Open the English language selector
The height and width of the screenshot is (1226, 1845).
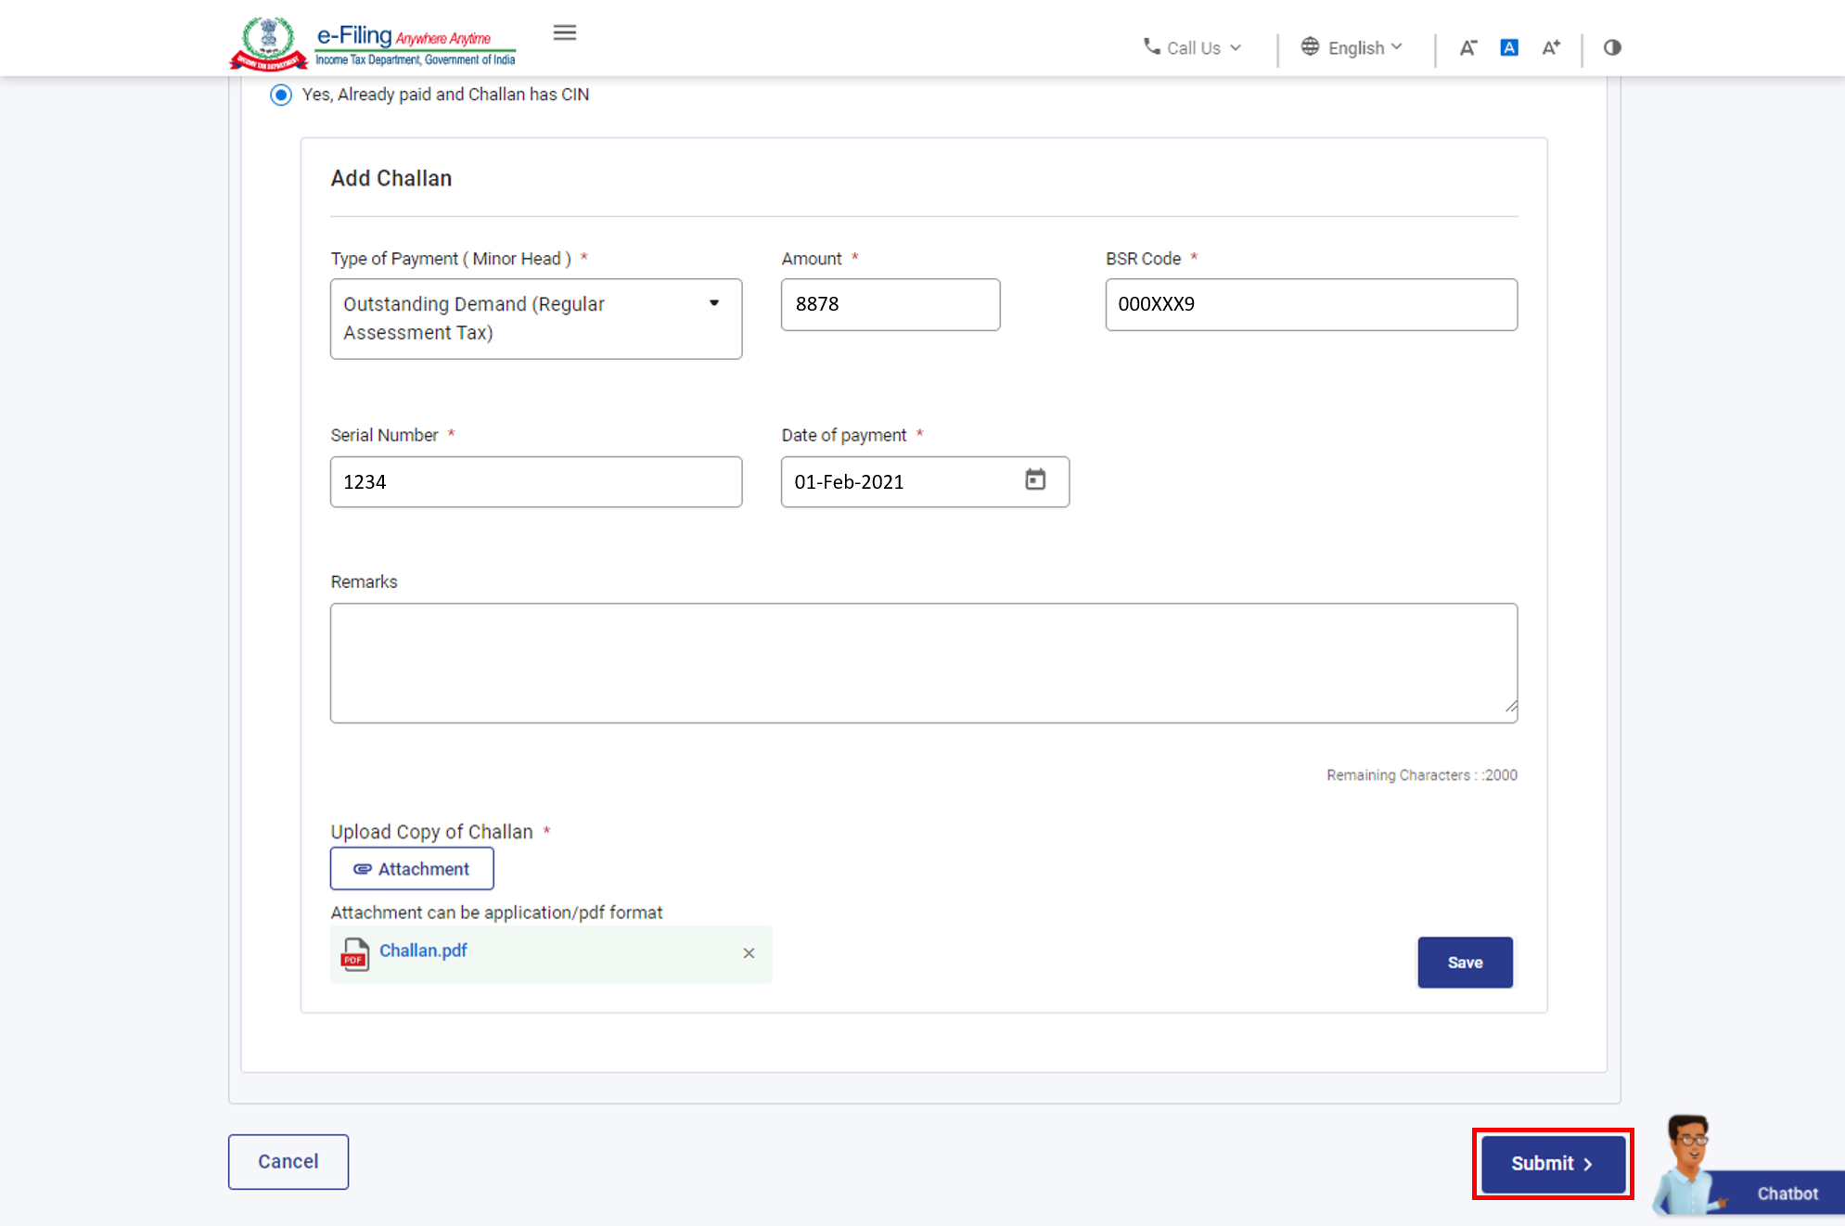(x=1352, y=47)
